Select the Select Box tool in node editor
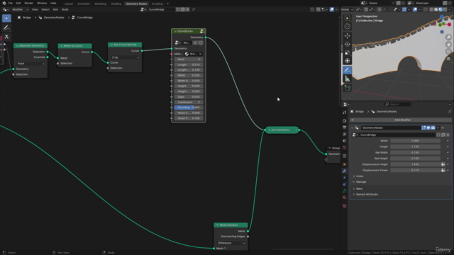 click(x=6, y=18)
